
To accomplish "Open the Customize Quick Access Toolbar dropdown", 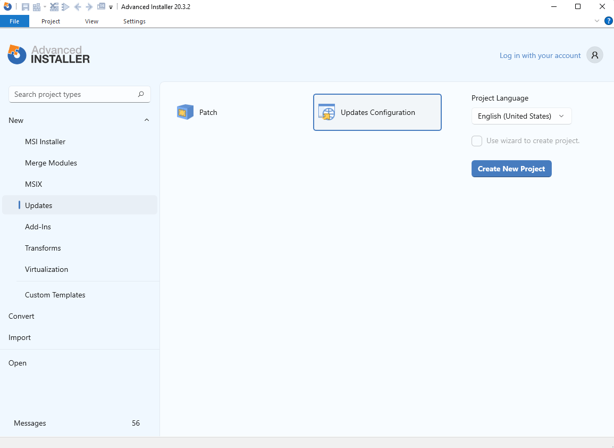I will 111,7.
